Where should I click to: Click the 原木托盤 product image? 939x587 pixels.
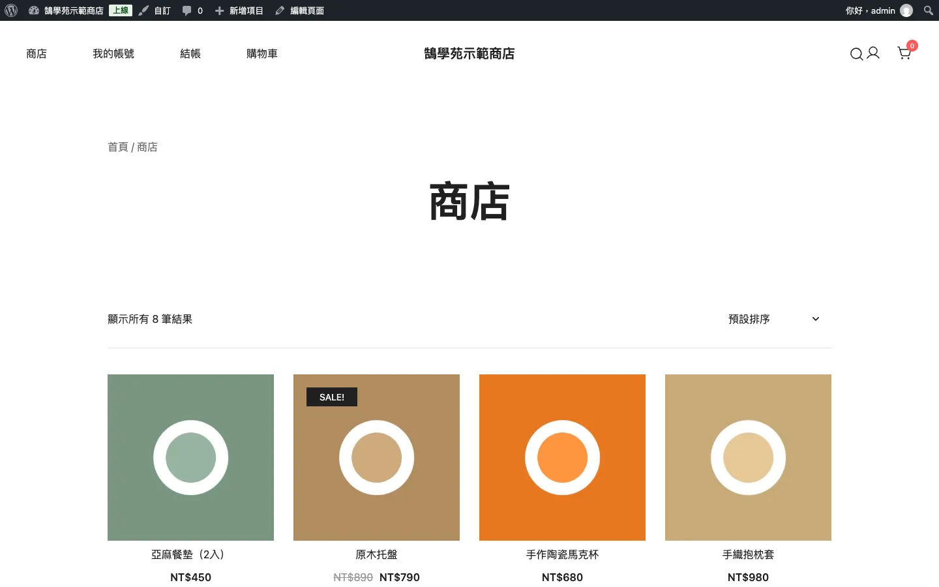point(376,457)
